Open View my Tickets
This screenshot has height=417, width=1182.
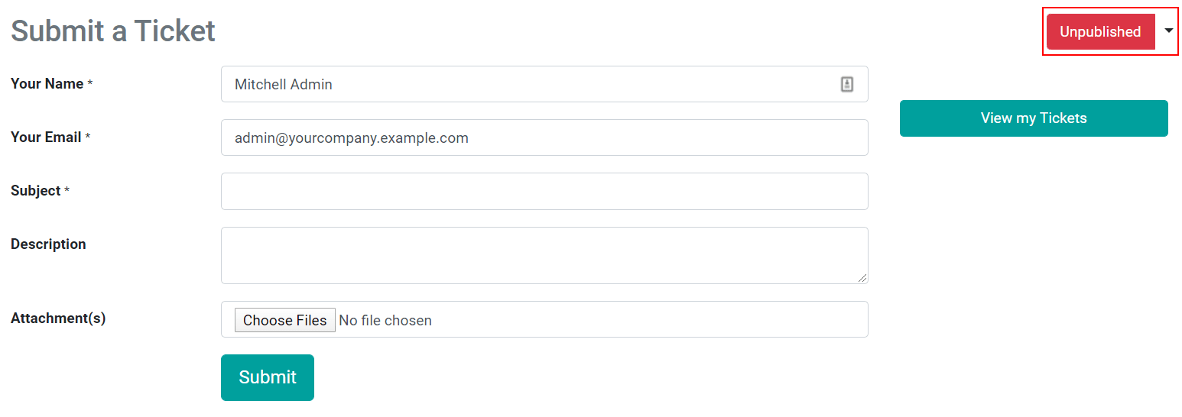click(1033, 118)
